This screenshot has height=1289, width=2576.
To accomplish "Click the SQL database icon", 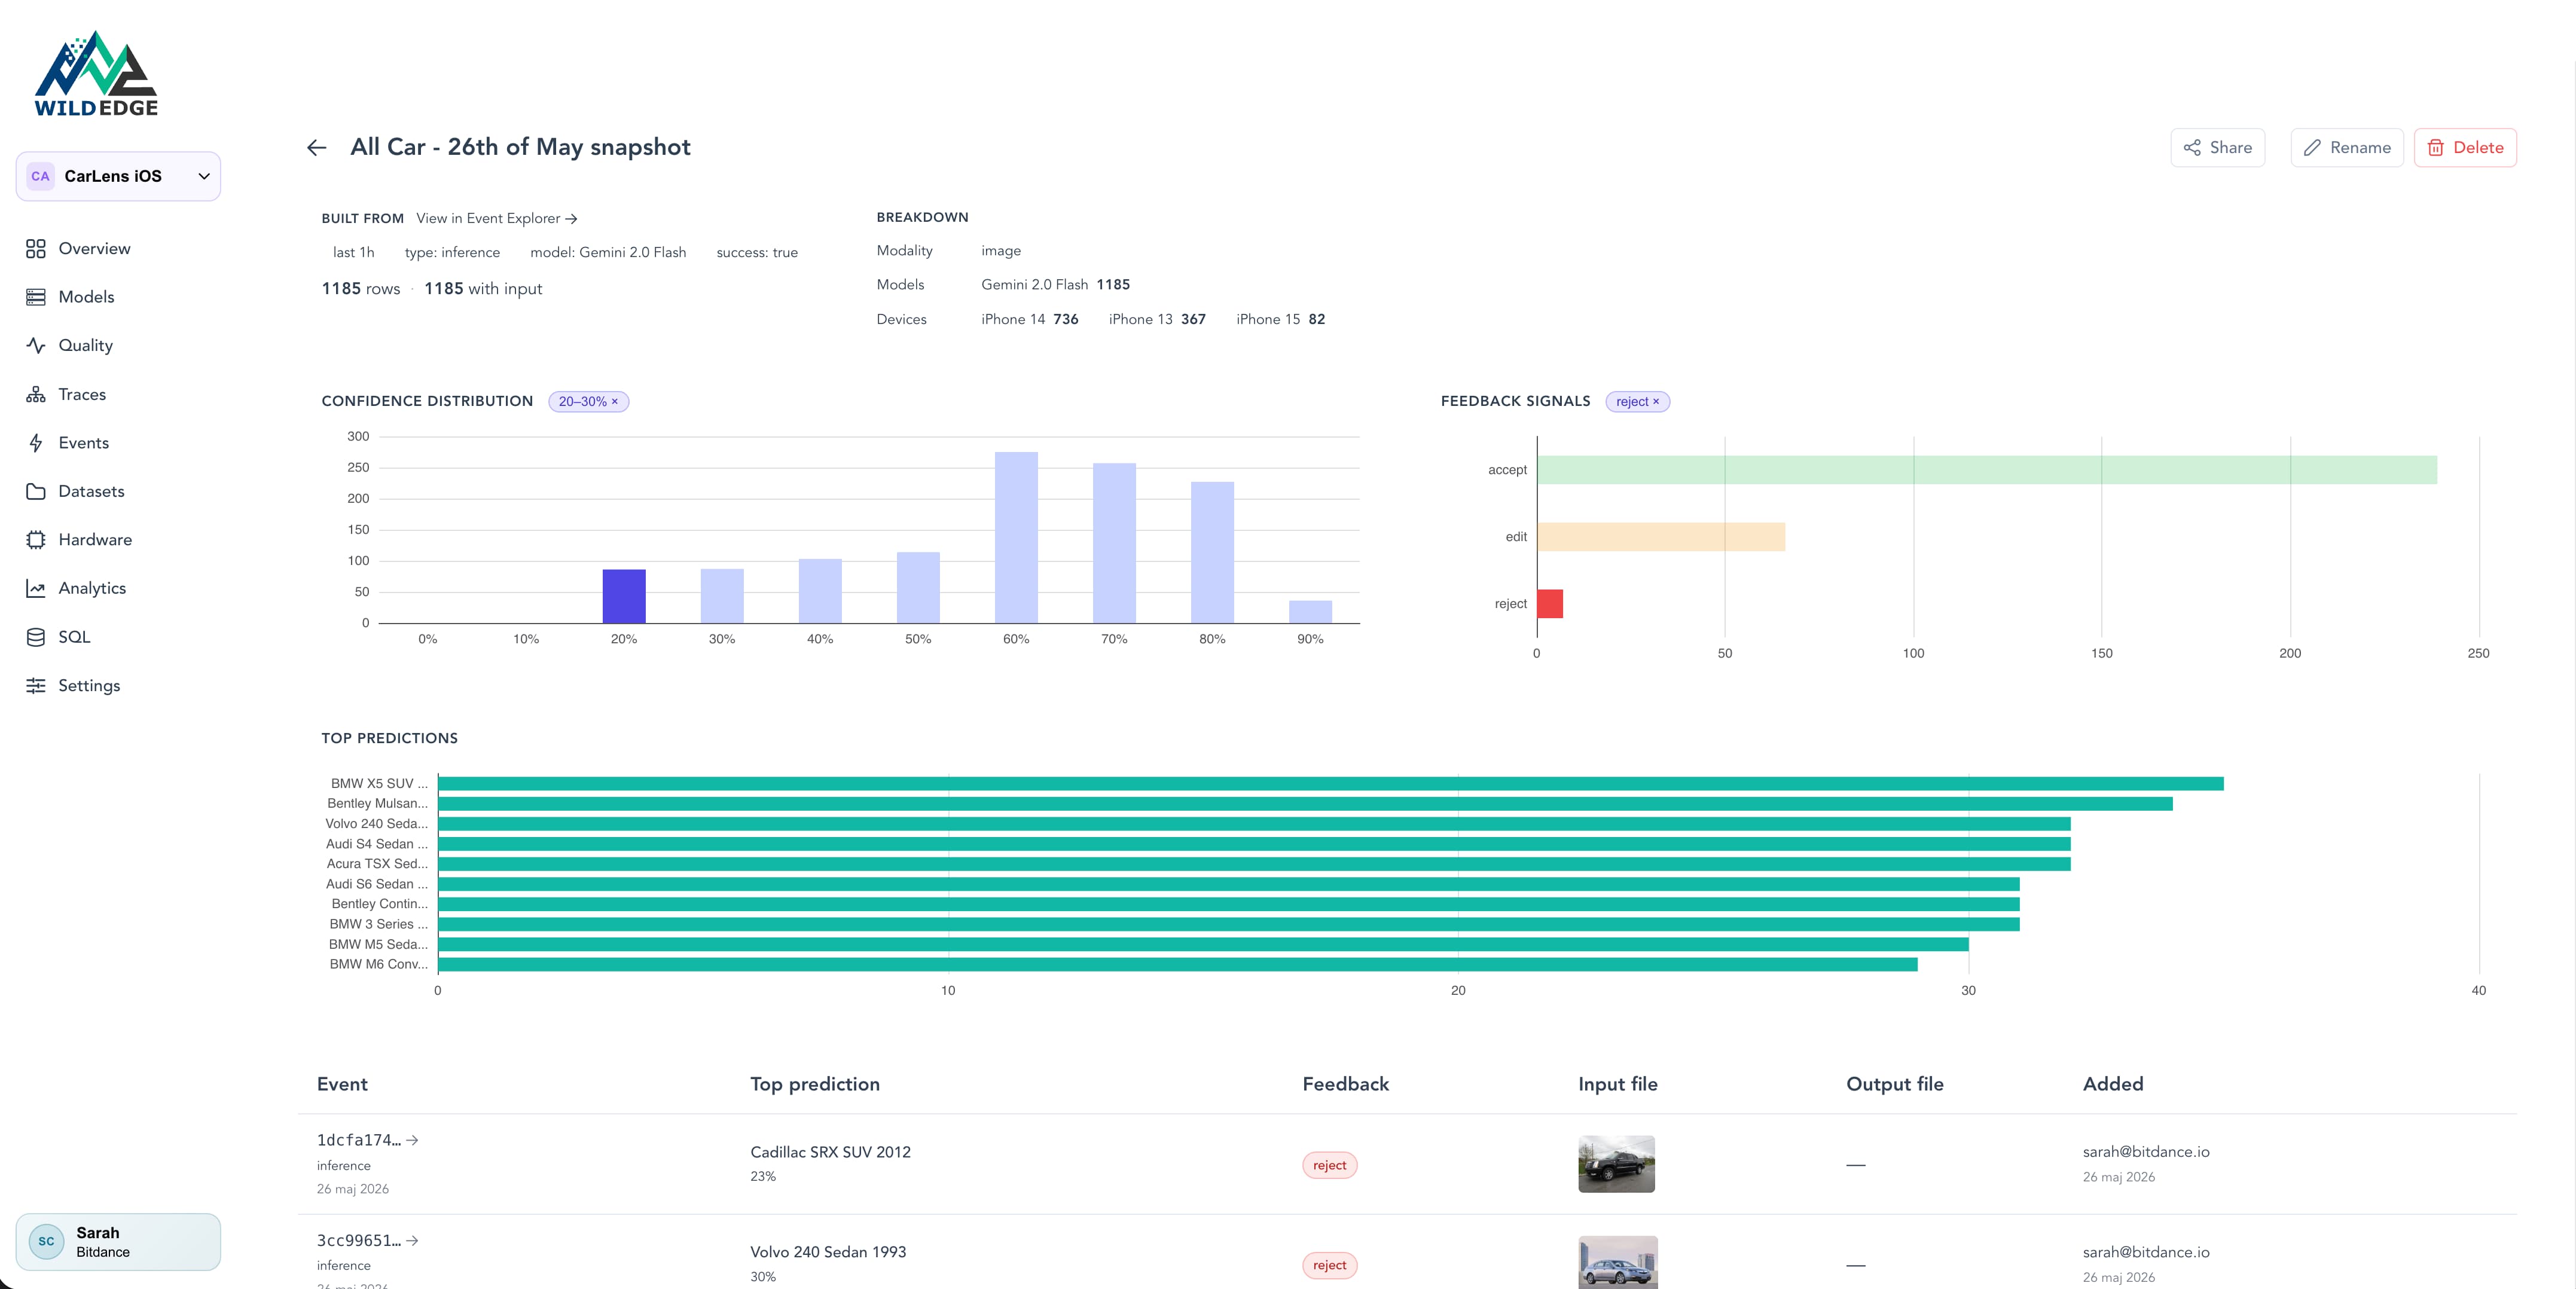I will pos(36,637).
